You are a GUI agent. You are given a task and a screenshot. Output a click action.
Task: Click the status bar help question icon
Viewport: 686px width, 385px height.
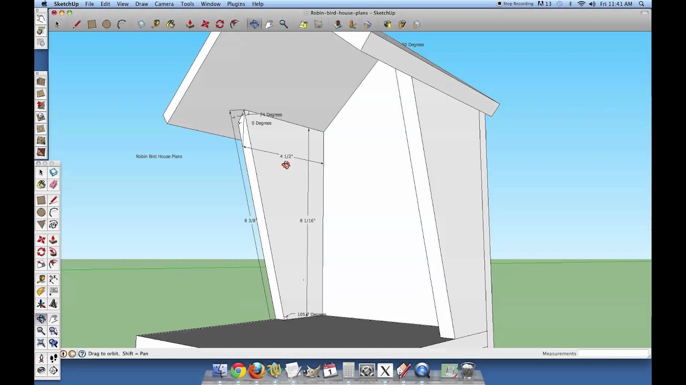point(82,353)
